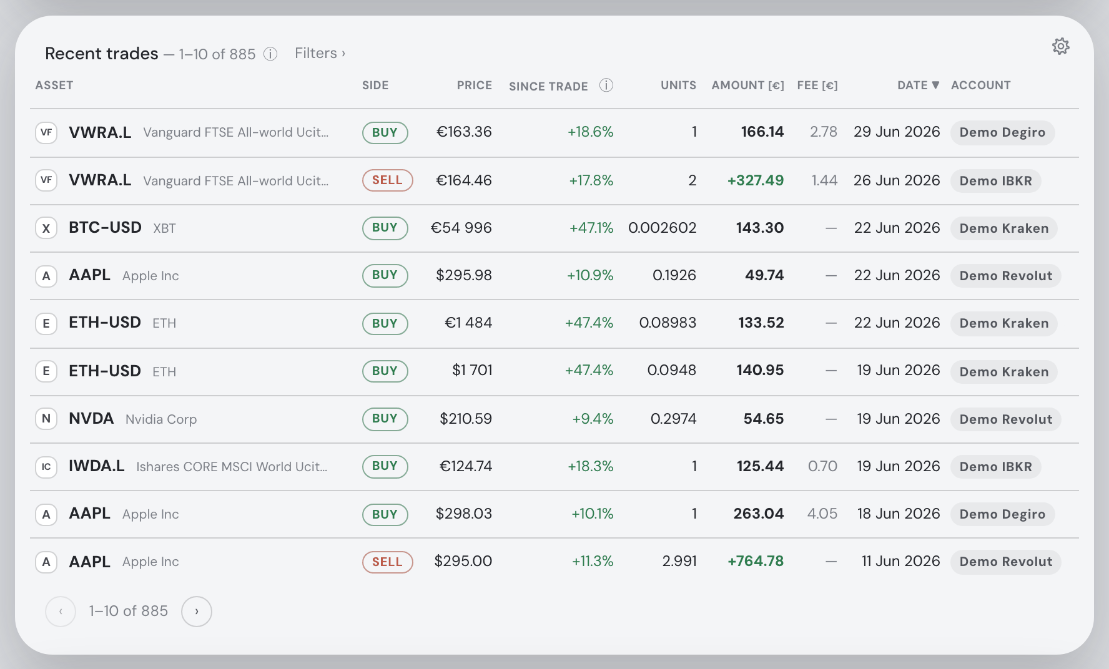1109x669 pixels.
Task: Sort by the Asset column header
Action: [x=54, y=85]
